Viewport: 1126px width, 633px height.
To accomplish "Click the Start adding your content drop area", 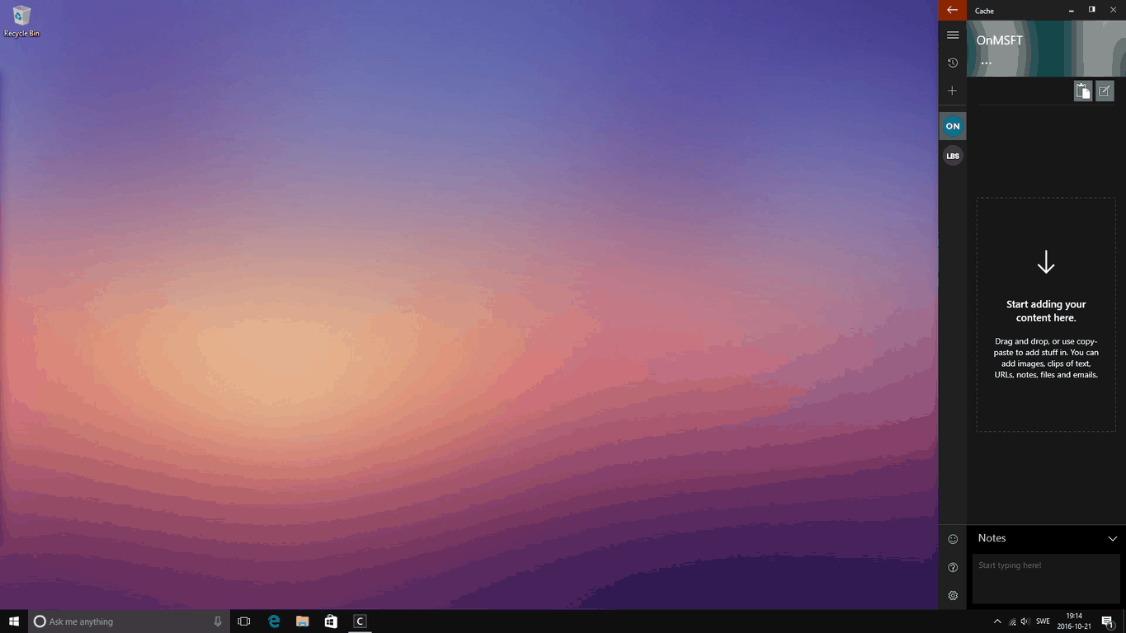I will tap(1046, 315).
